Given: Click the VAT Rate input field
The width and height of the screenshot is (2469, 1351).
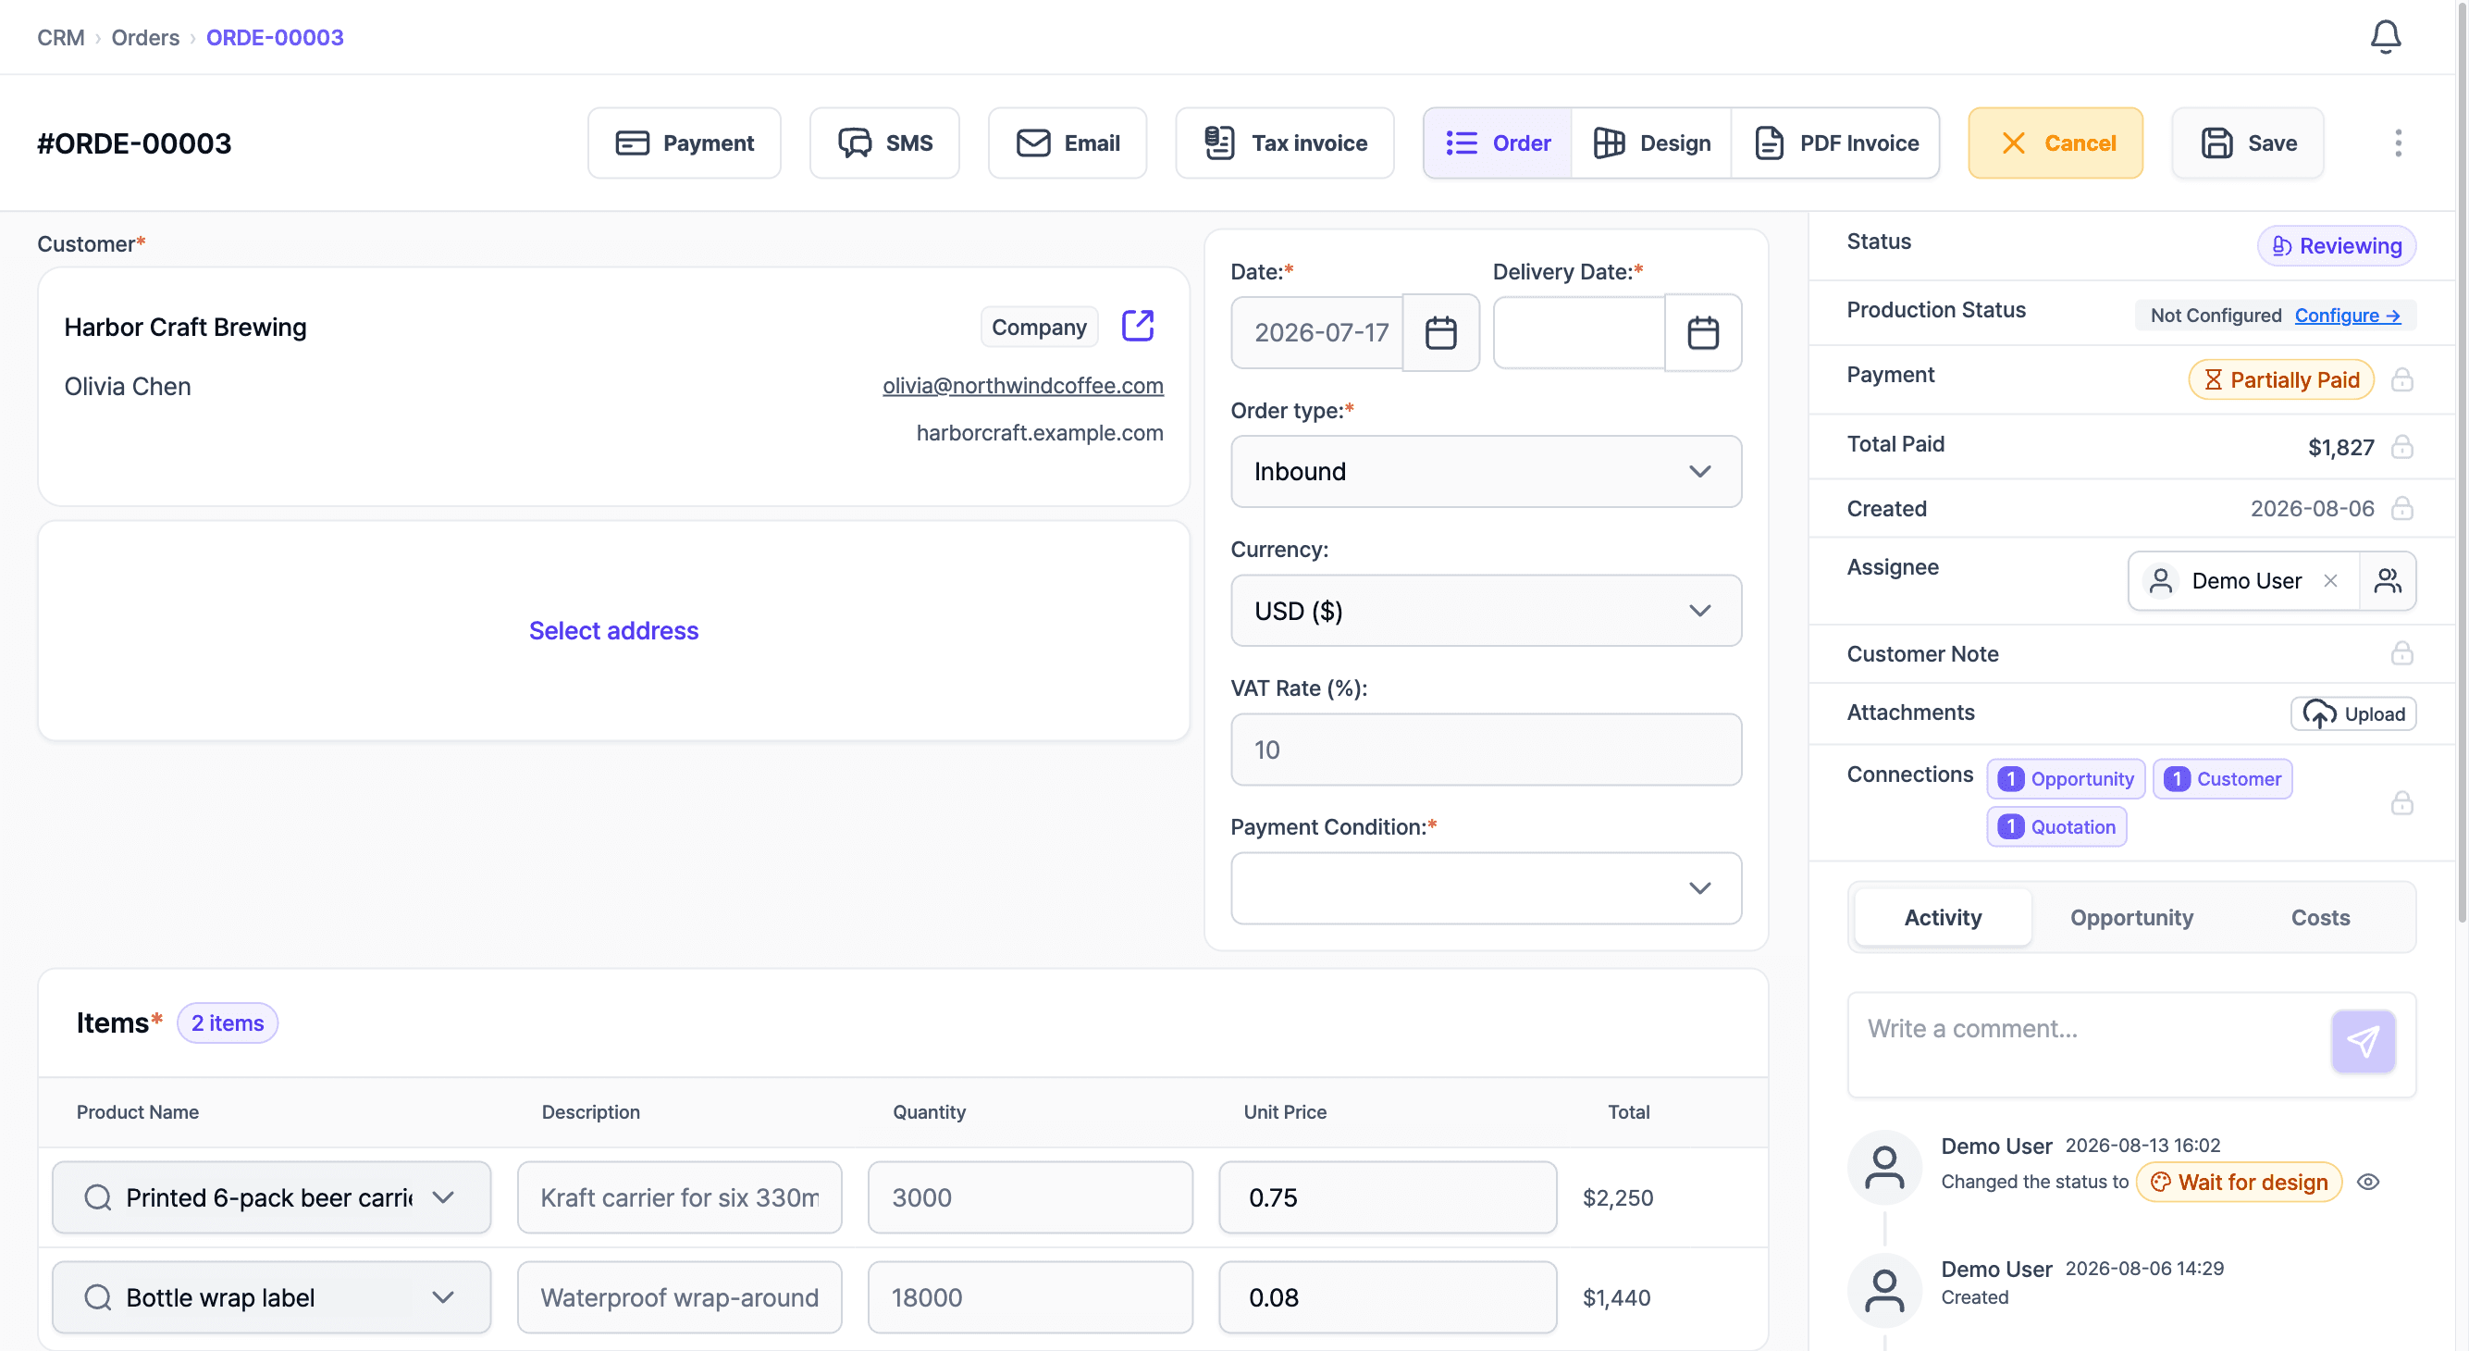Looking at the screenshot, I should [x=1486, y=750].
